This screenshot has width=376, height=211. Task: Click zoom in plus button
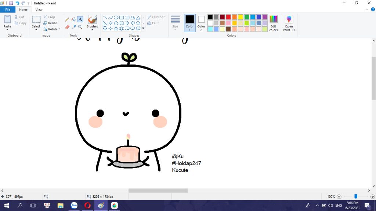click(x=372, y=197)
